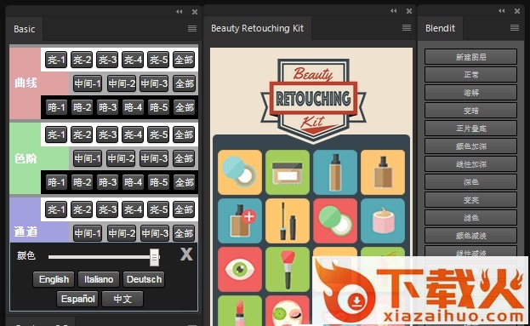Click the cucumber face mask icon
The image size is (530, 326).
[x=288, y=311]
